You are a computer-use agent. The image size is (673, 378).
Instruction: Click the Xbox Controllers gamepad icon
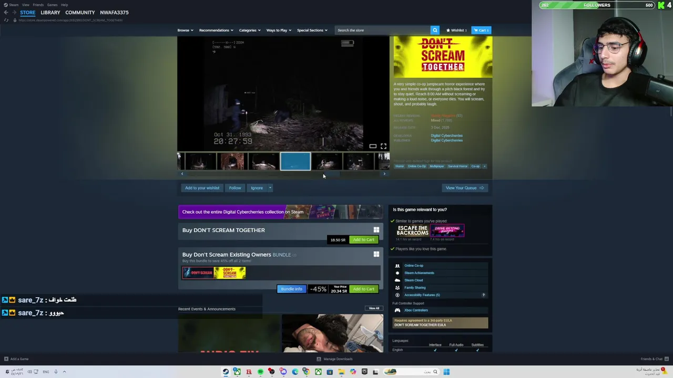[x=397, y=310]
